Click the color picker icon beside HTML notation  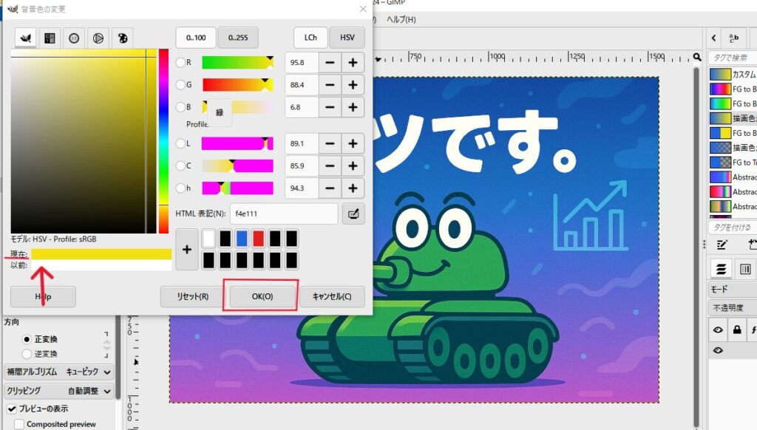pyautogui.click(x=353, y=214)
